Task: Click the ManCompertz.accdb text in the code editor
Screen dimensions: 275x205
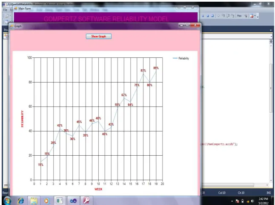Action: (221, 144)
